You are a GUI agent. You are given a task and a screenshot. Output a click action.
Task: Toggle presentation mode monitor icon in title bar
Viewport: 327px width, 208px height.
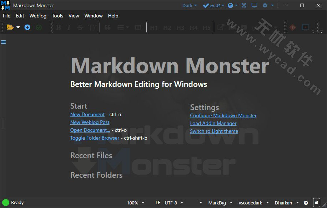tap(254, 5)
